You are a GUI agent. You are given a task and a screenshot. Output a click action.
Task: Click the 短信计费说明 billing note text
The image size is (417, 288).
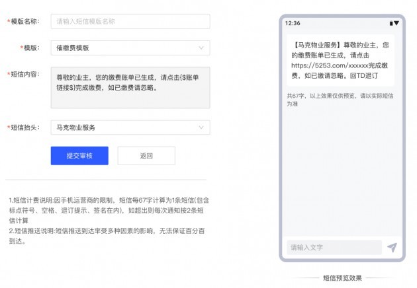coord(106,205)
